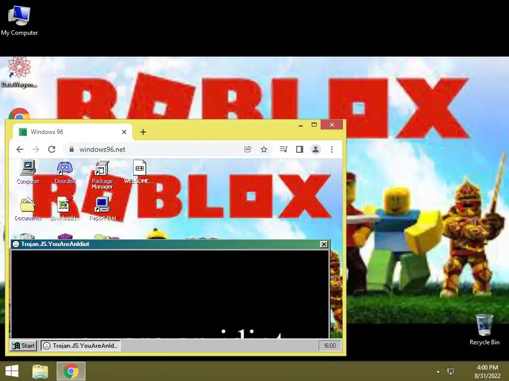This screenshot has width=509, height=381.
Task: Open the Computer icon in Windows 96
Action: coord(28,172)
